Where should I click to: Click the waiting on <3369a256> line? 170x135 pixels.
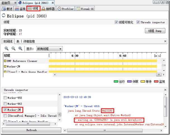(109, 120)
